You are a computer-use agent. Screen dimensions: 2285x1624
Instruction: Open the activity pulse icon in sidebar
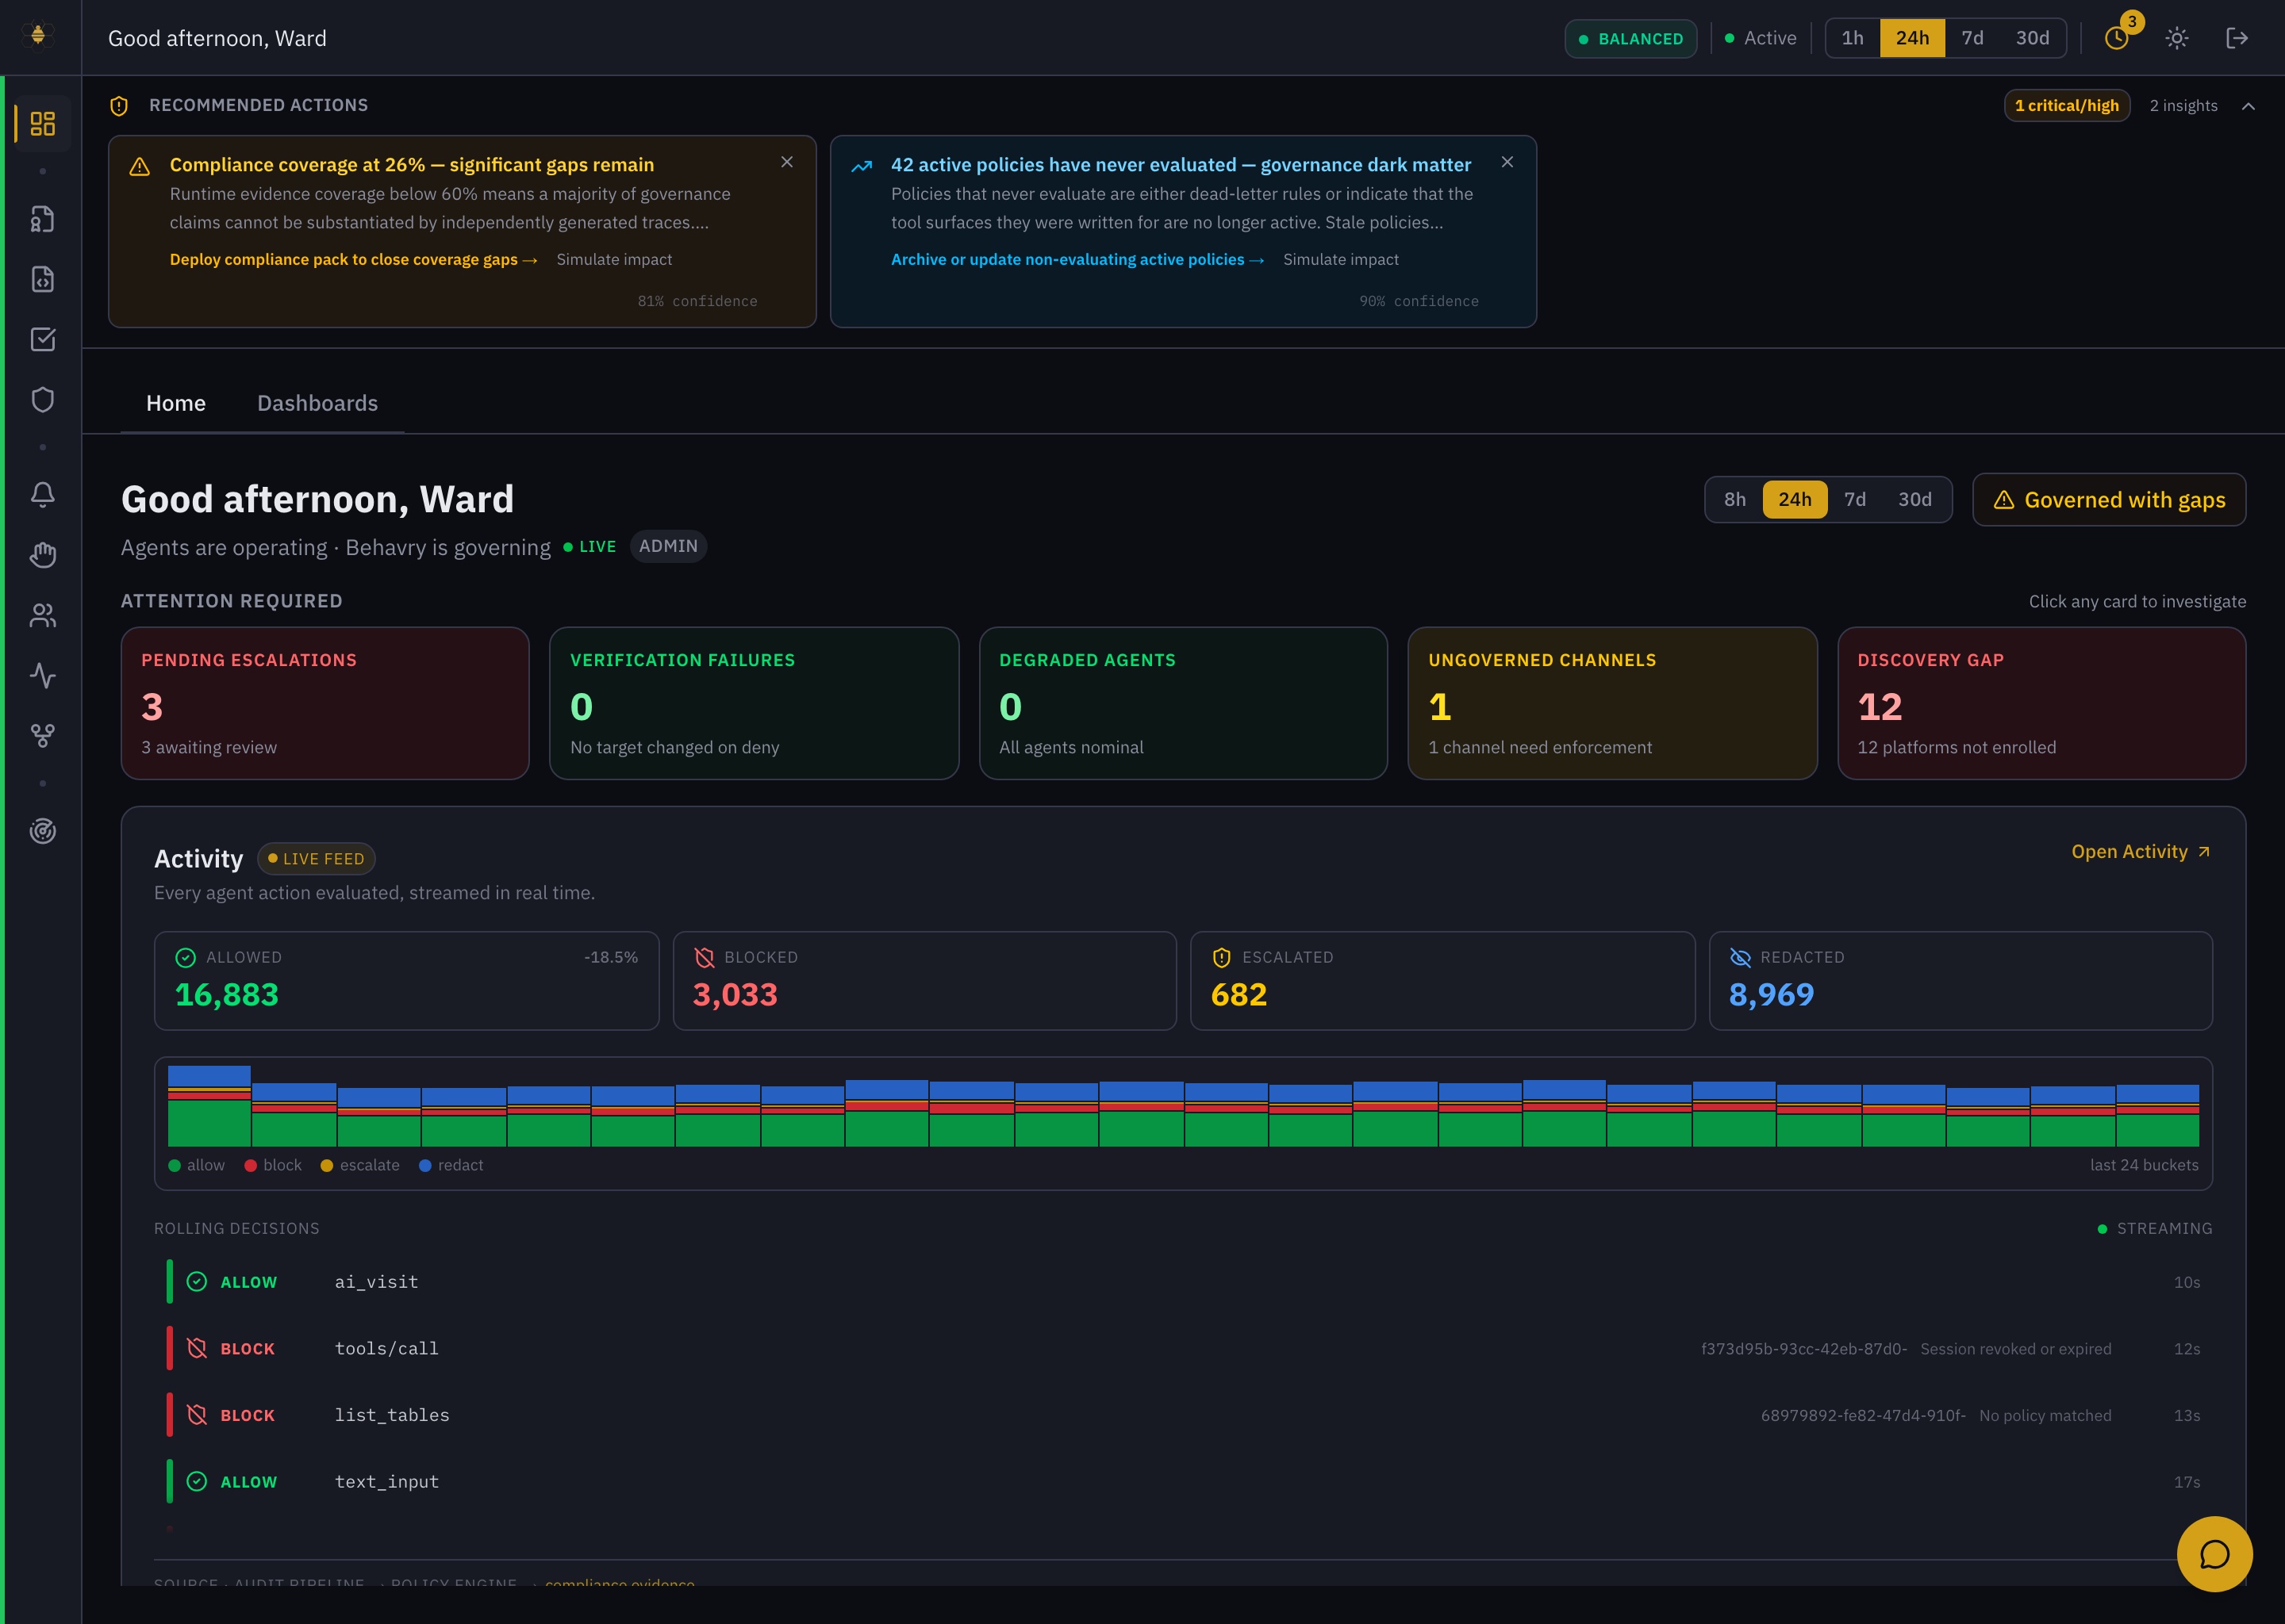pos(42,675)
